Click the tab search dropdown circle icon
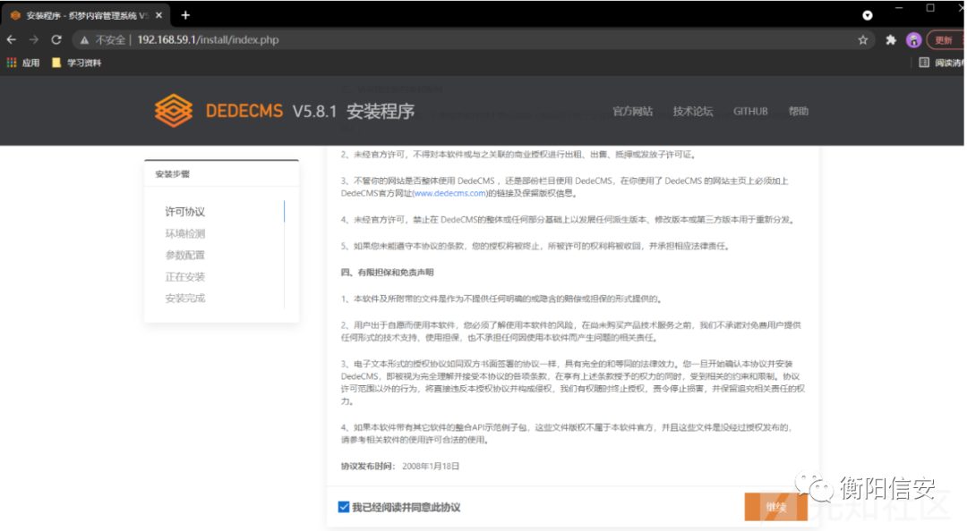967x531 pixels. 867,15
